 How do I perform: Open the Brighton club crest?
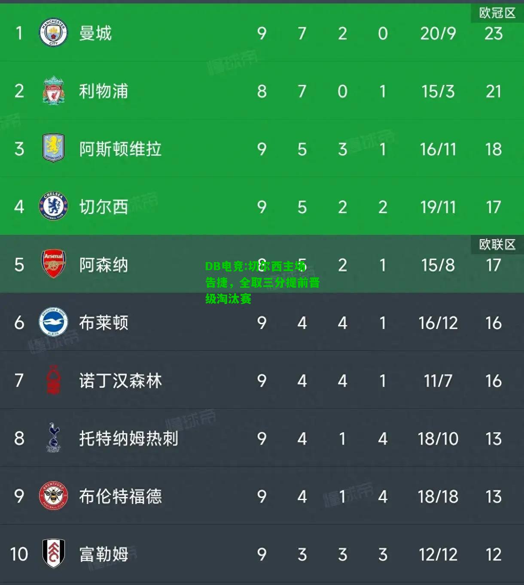pos(53,322)
